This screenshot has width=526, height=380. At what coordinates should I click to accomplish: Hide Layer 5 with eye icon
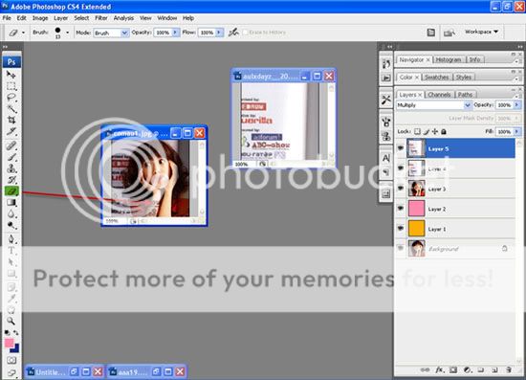[401, 147]
